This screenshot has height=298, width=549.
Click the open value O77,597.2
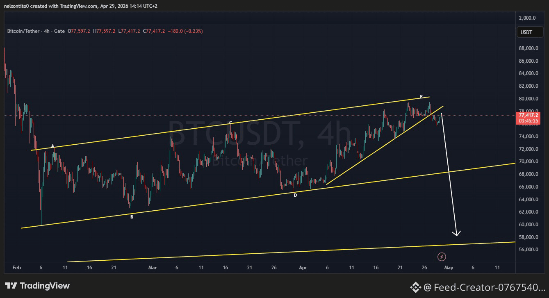(x=79, y=31)
